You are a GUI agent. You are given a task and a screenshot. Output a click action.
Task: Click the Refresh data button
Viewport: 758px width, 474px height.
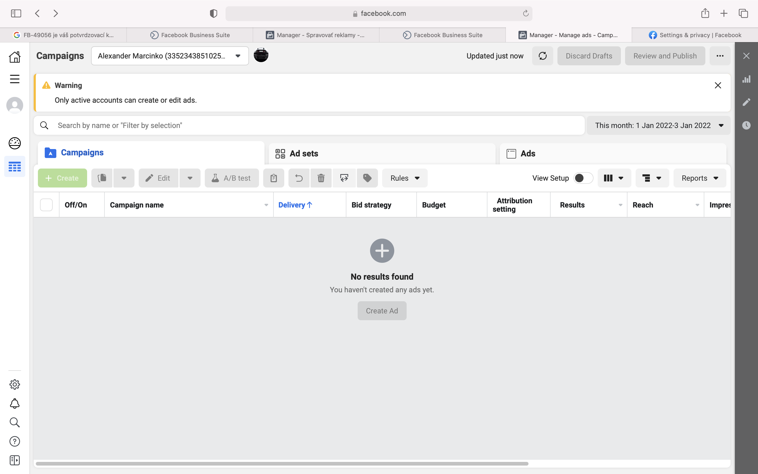click(x=542, y=56)
